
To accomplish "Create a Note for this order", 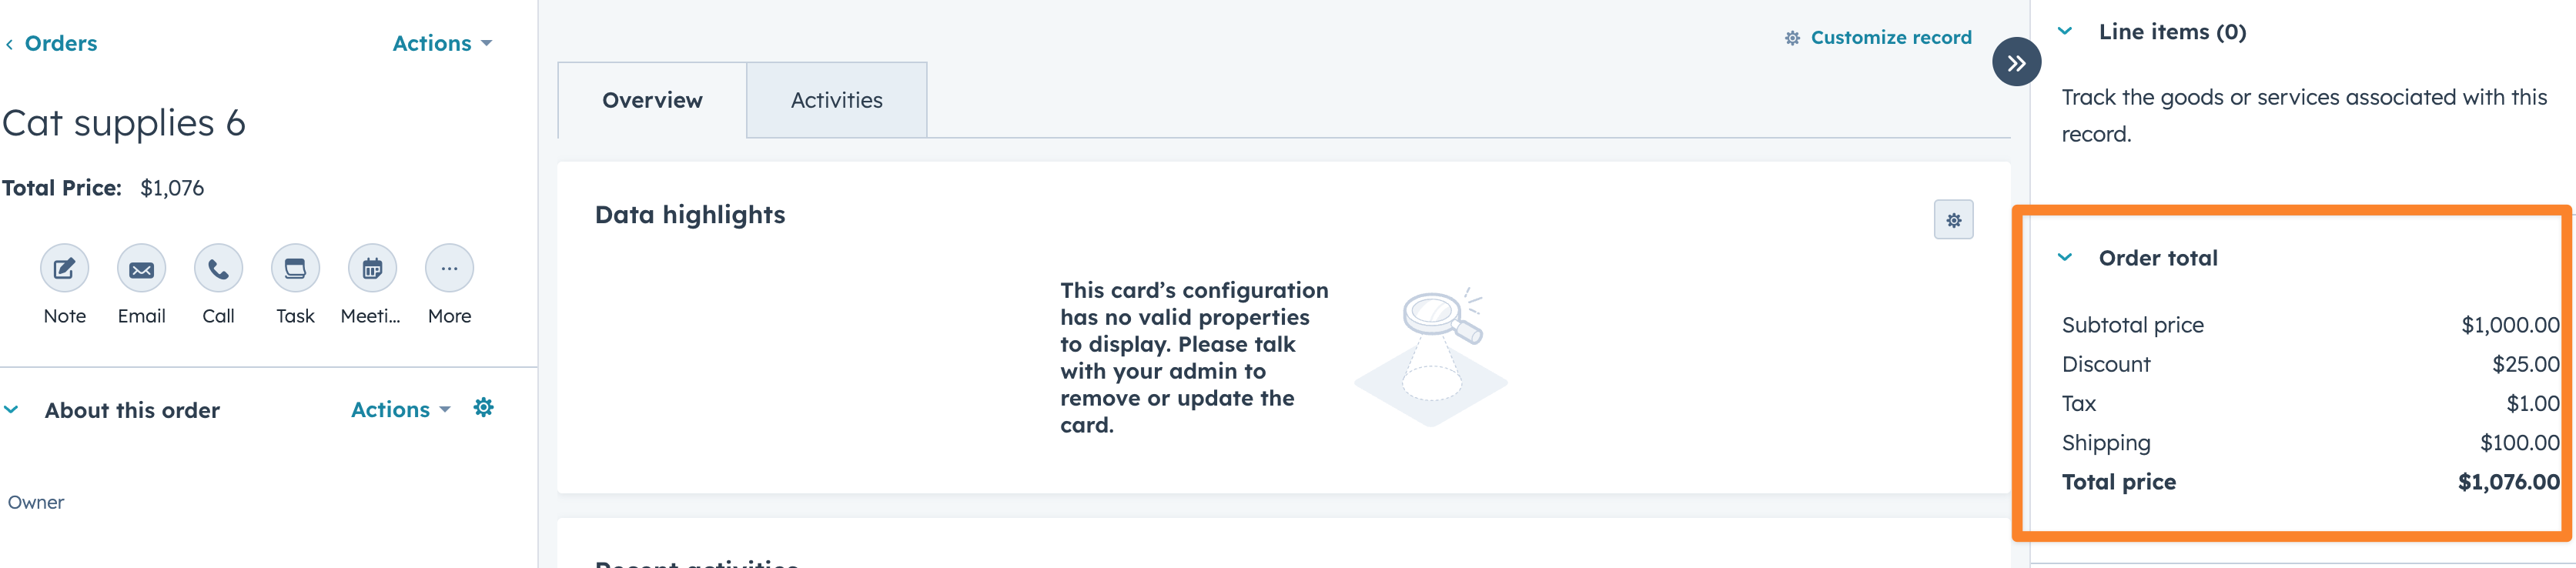I will coord(63,268).
